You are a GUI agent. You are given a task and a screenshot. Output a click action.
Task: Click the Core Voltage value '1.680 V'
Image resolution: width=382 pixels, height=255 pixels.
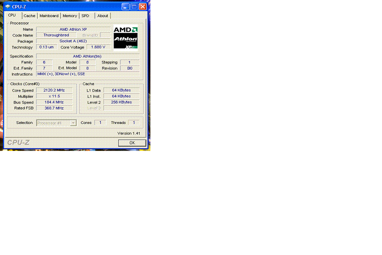98,47
